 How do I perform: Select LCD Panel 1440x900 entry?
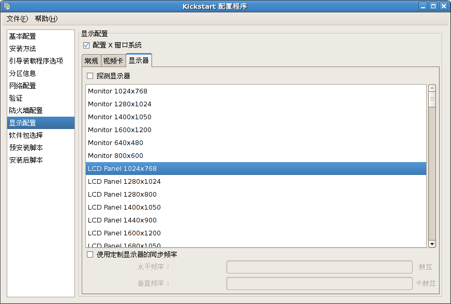tap(256, 220)
